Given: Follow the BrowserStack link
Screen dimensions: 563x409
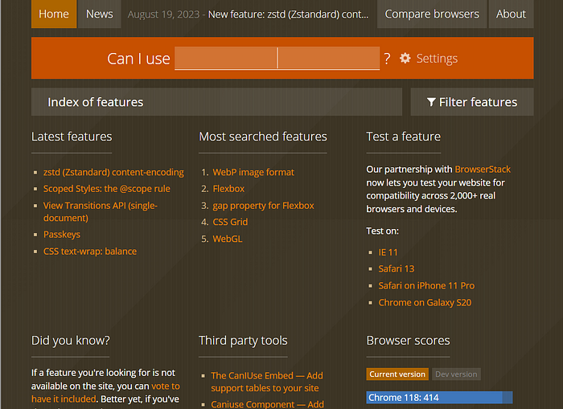Looking at the screenshot, I should 483,170.
